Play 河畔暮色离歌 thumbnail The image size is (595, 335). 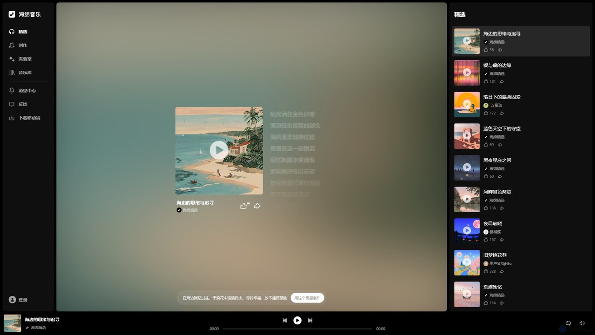(467, 199)
